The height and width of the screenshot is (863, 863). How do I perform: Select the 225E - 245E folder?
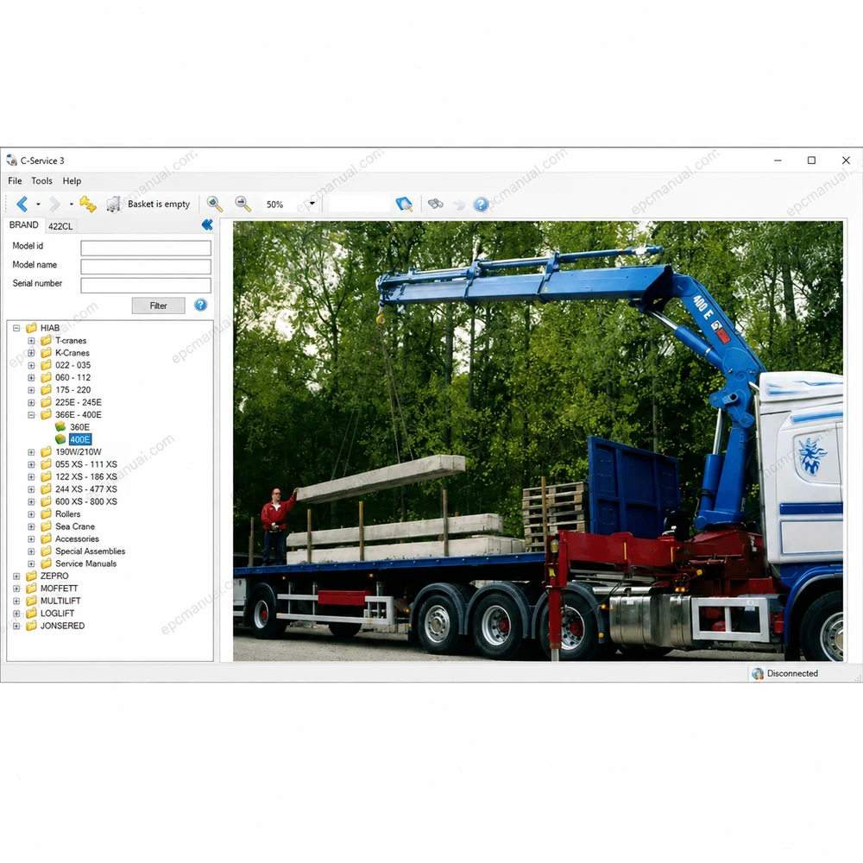[79, 402]
